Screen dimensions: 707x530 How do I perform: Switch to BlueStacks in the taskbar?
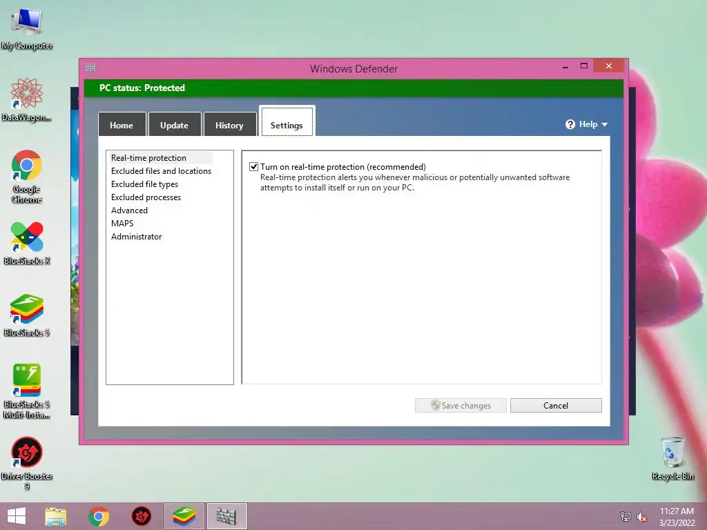(x=184, y=516)
